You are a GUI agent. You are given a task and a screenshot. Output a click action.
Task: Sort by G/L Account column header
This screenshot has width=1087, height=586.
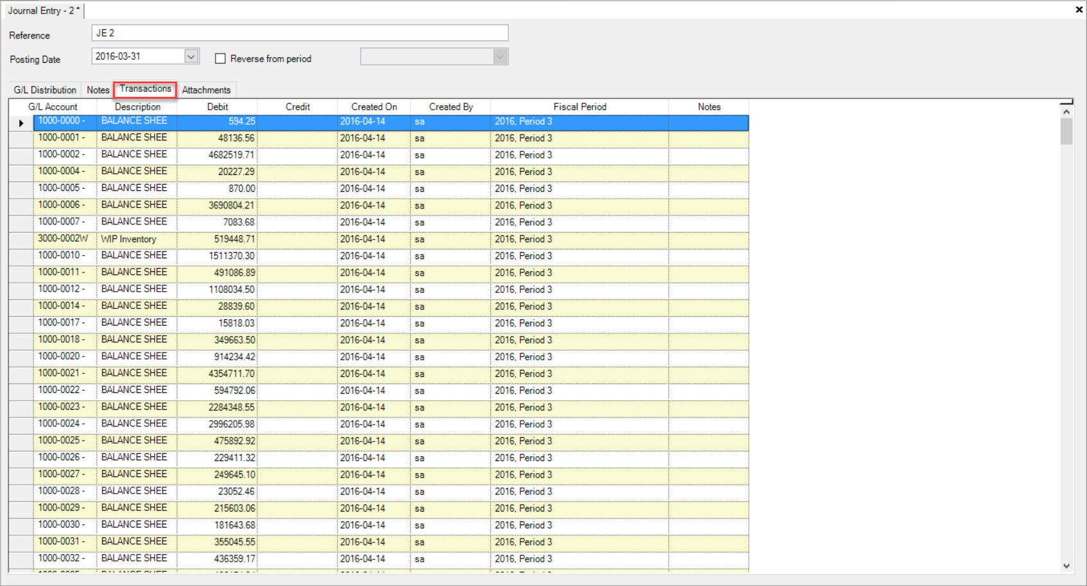click(53, 107)
